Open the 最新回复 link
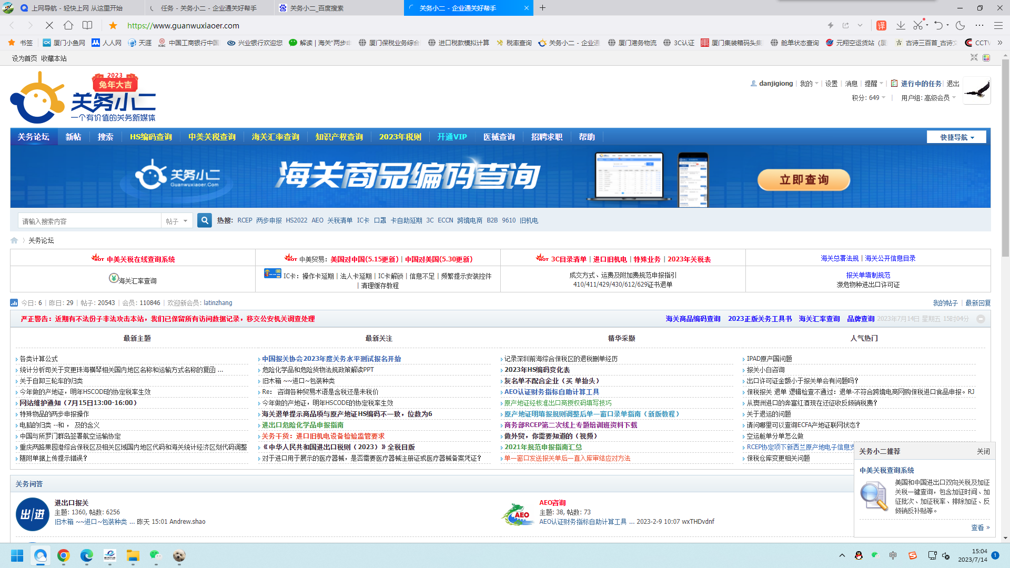Viewport: 1010px width, 568px height. (x=978, y=303)
